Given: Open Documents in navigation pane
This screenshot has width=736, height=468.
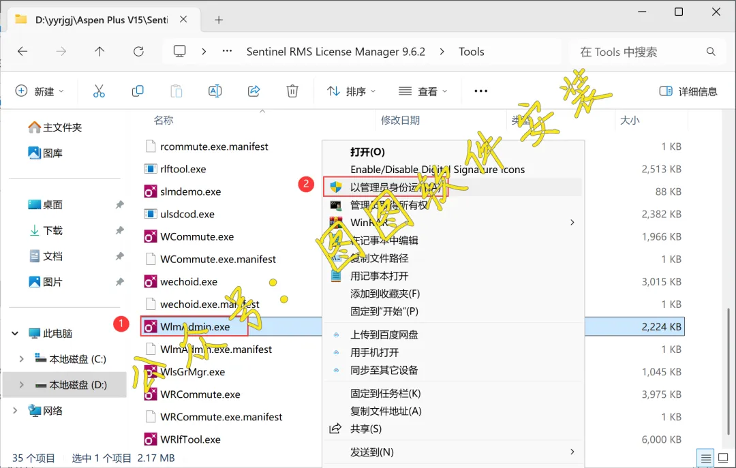Looking at the screenshot, I should [x=46, y=256].
